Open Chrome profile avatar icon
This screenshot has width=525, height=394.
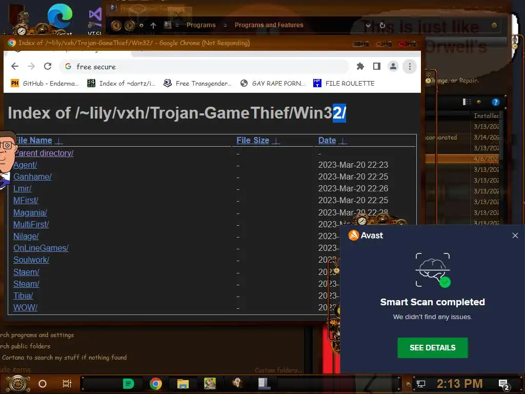coord(393,66)
